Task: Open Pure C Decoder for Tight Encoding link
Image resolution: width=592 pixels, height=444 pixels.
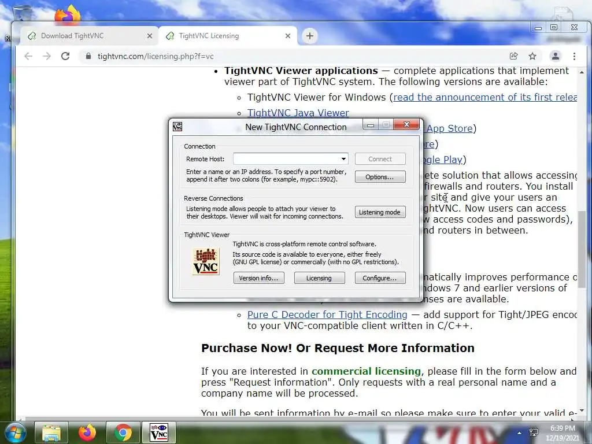Action: point(327,314)
